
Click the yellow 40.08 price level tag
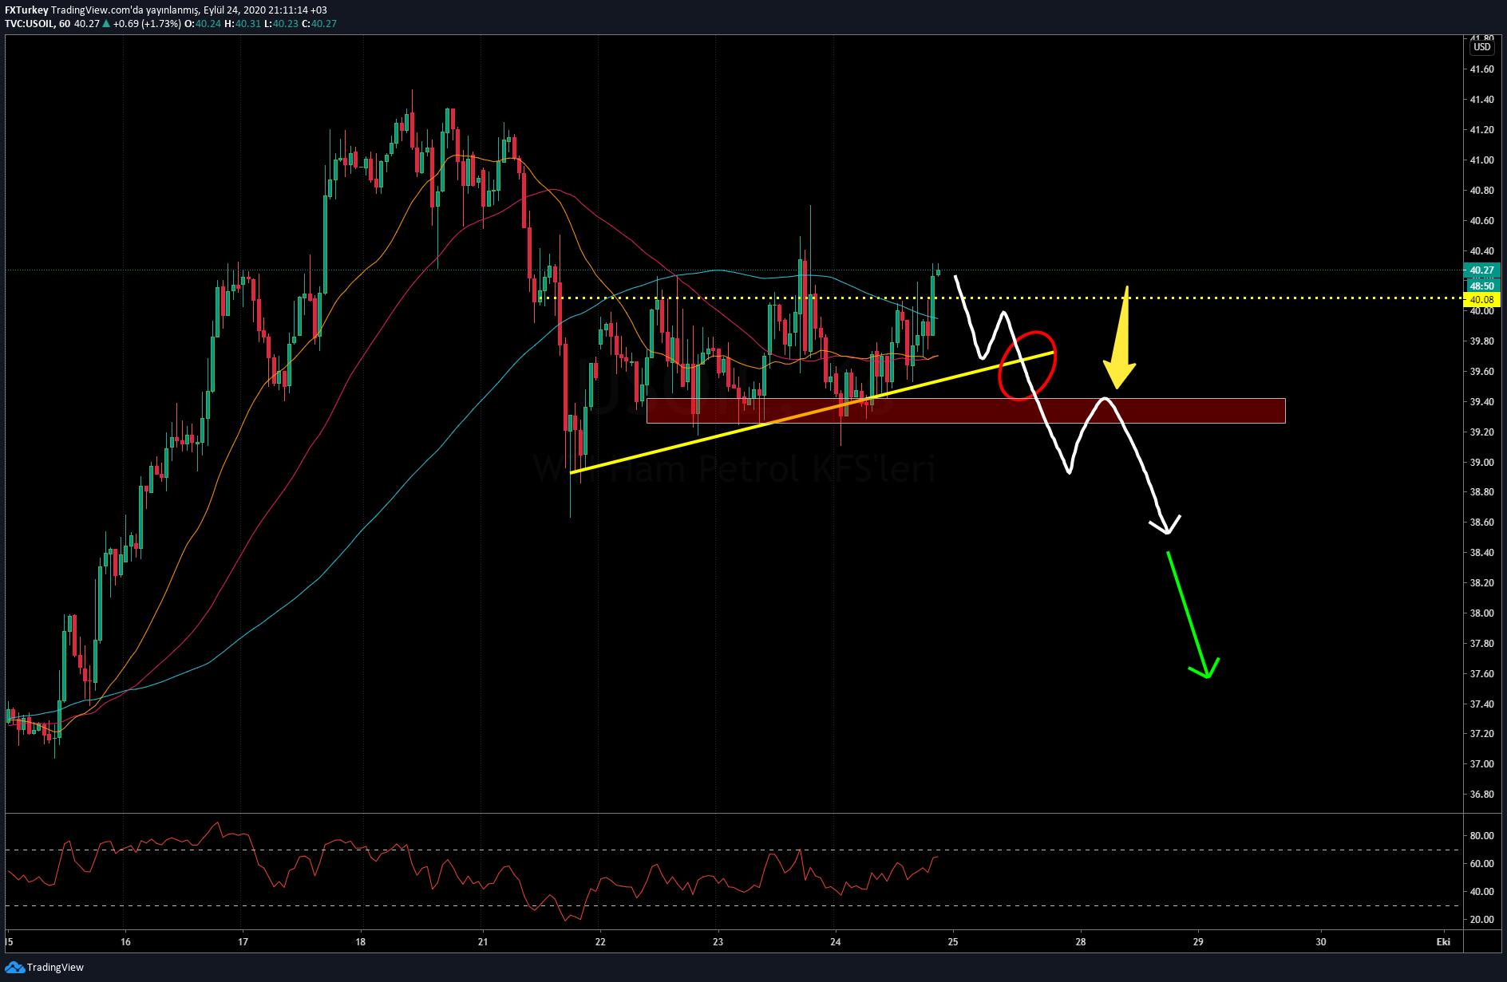(1481, 300)
